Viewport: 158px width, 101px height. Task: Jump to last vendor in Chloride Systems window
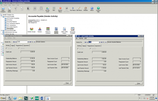[30, 42]
